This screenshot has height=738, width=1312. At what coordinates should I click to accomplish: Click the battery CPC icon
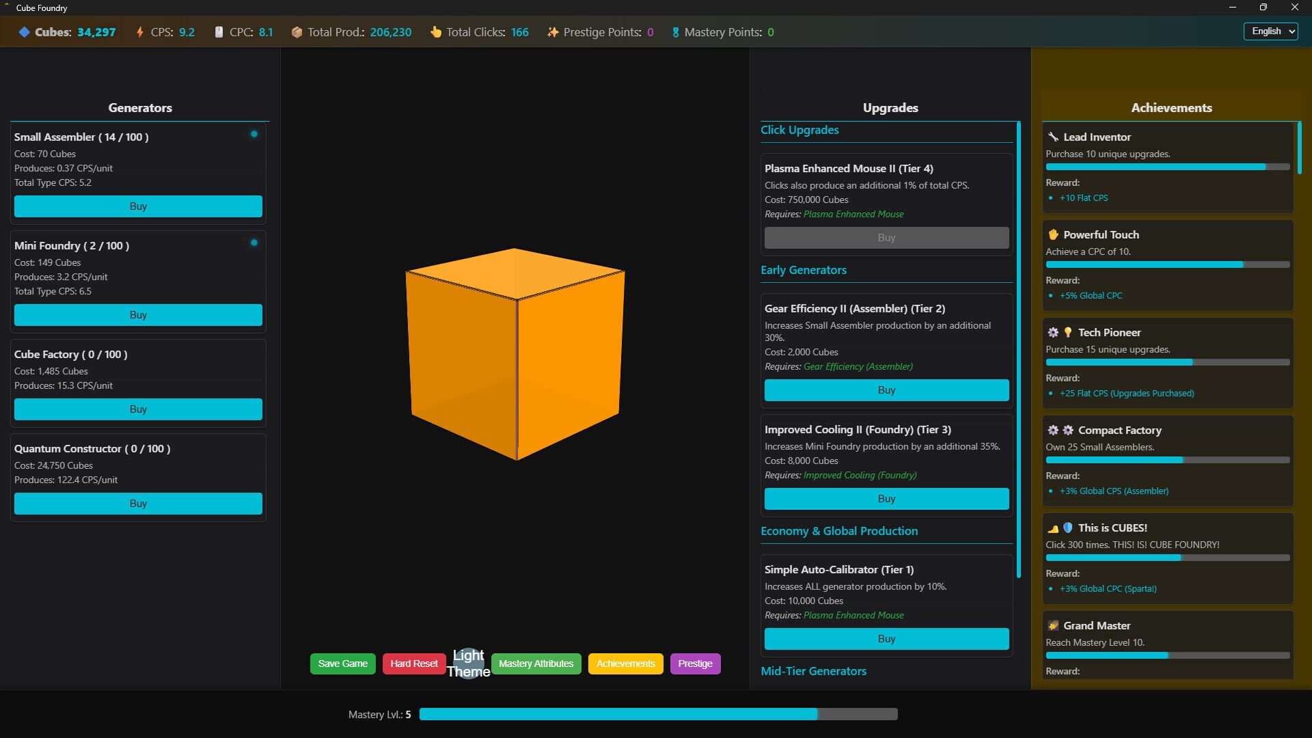click(219, 31)
